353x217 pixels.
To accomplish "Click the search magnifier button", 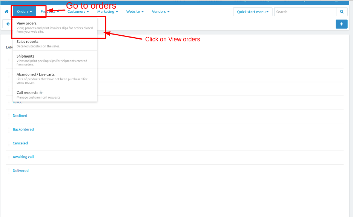I will click(342, 12).
